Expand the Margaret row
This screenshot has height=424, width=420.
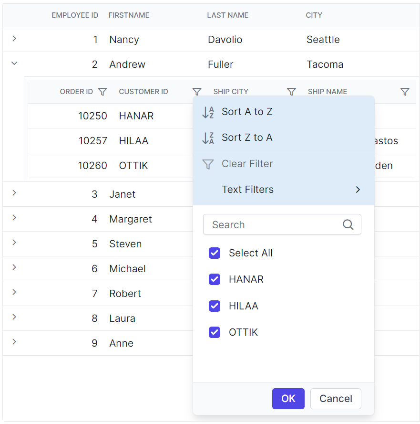coord(14,218)
